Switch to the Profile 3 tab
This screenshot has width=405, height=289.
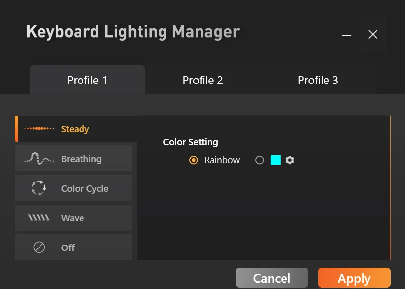pos(318,80)
